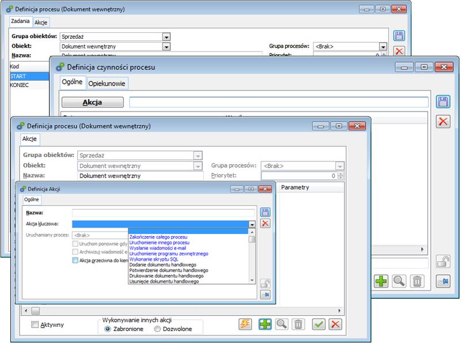Click the magnifier icon next to trash
Screen dimensions: 461x343
tap(282, 324)
